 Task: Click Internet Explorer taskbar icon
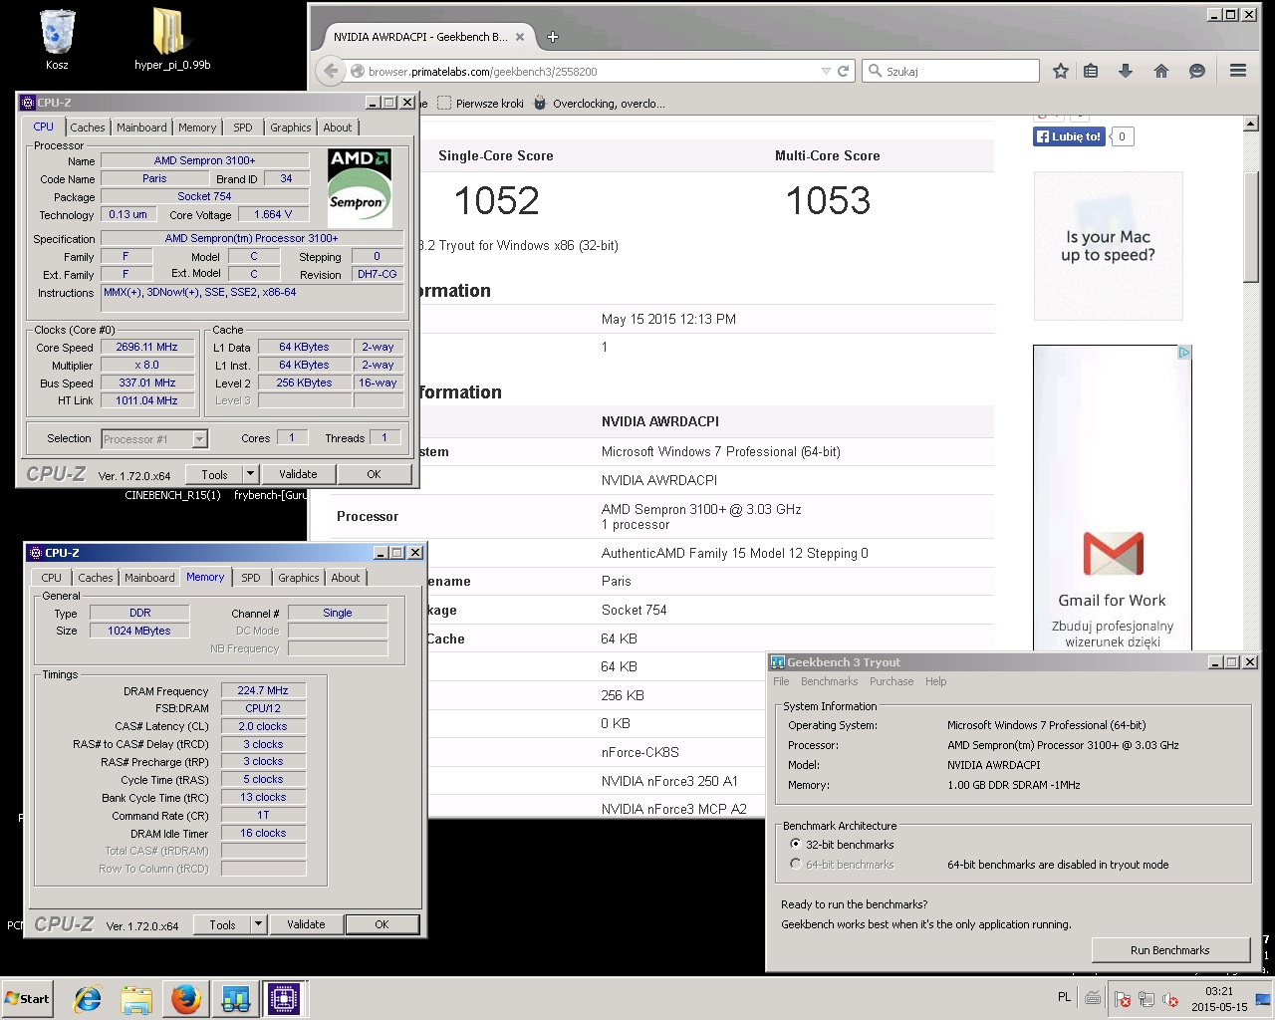[x=88, y=999]
